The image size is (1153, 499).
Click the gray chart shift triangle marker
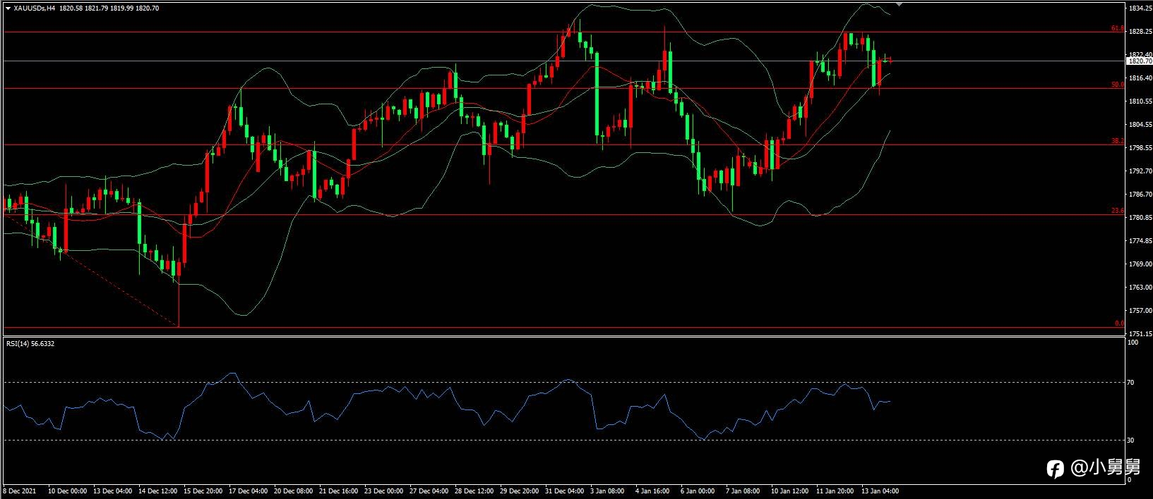coord(899,4)
